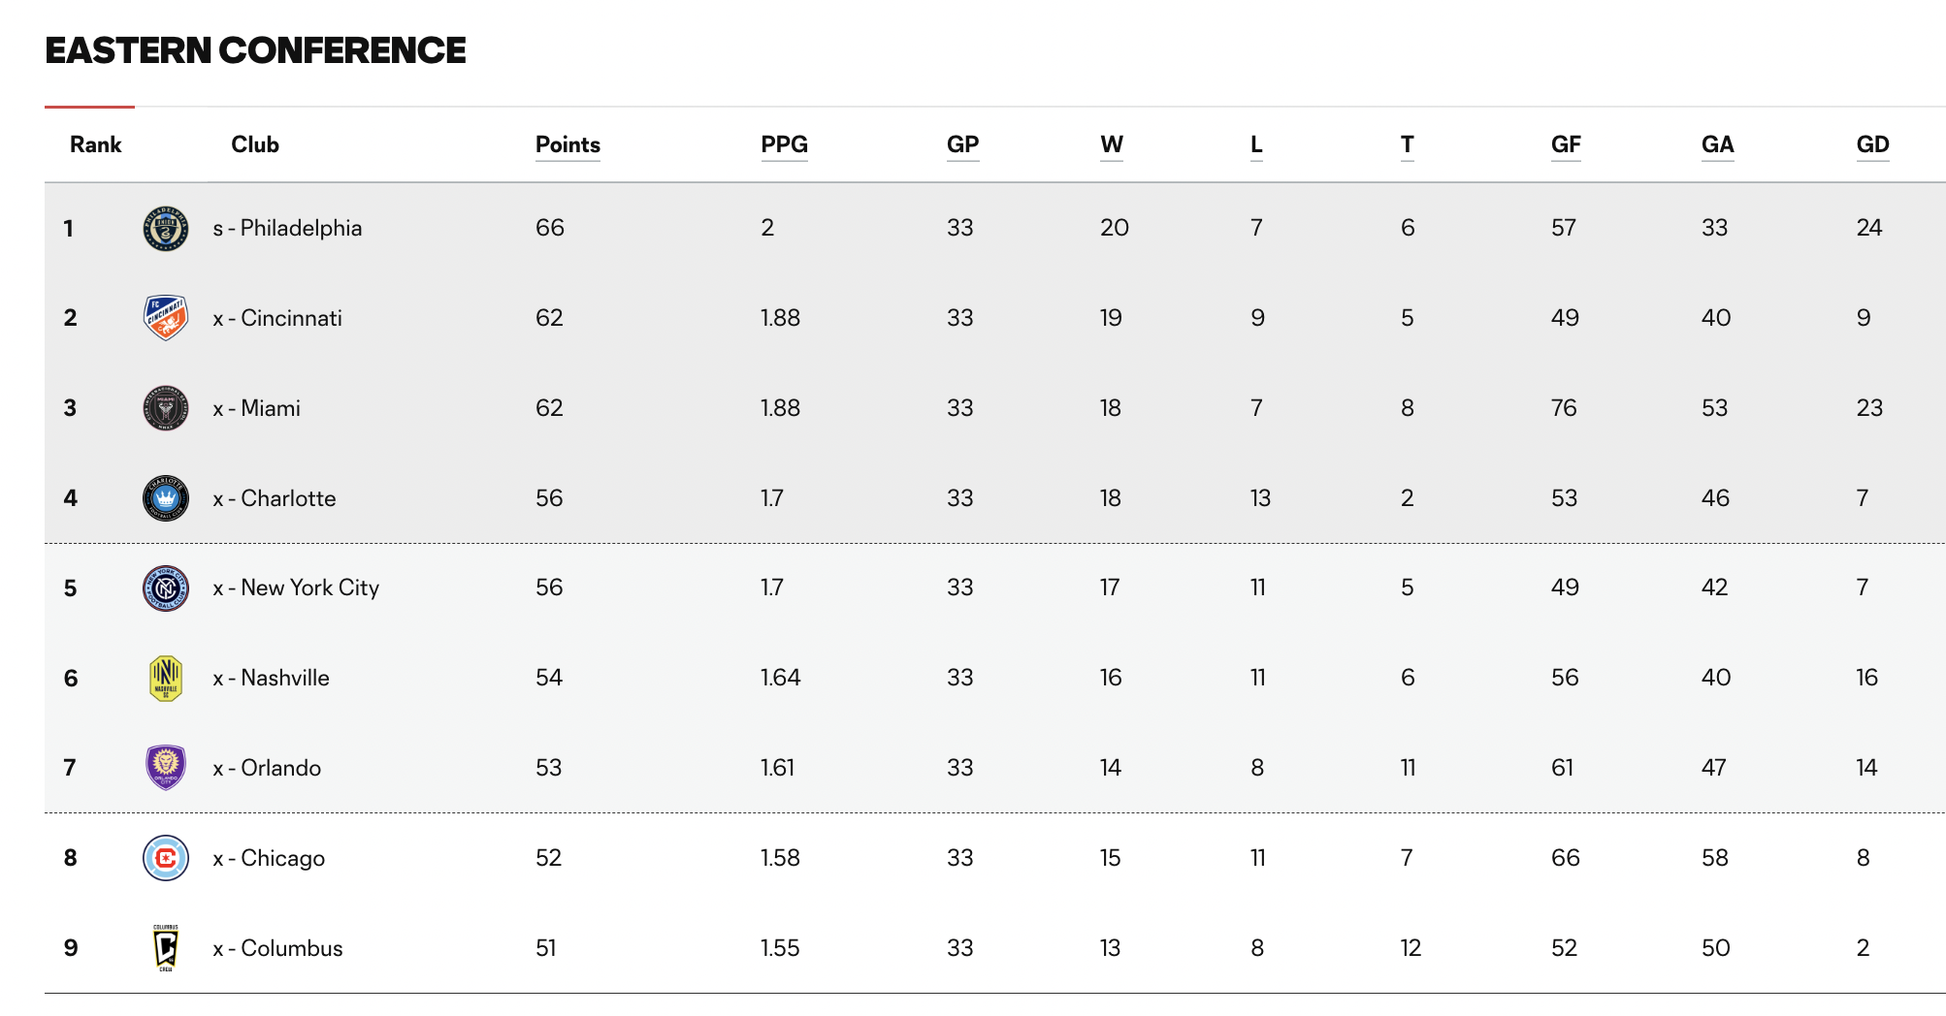The width and height of the screenshot is (1946, 1016).
Task: Click the Columbus Crew club logo
Action: (166, 948)
